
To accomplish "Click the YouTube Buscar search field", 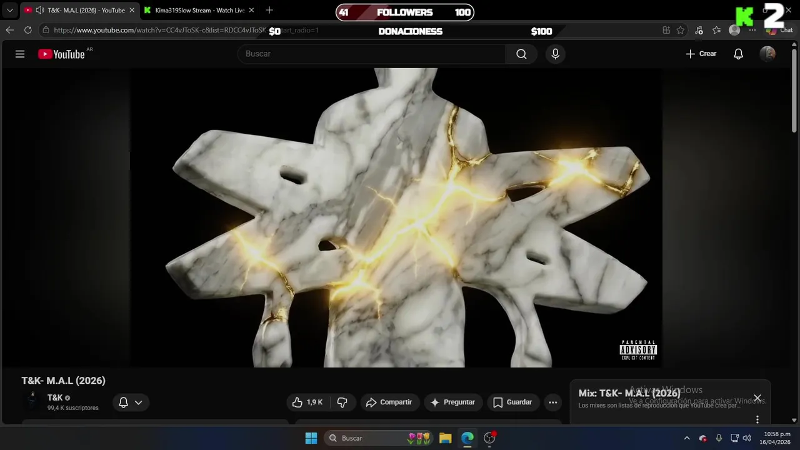I will click(x=372, y=54).
